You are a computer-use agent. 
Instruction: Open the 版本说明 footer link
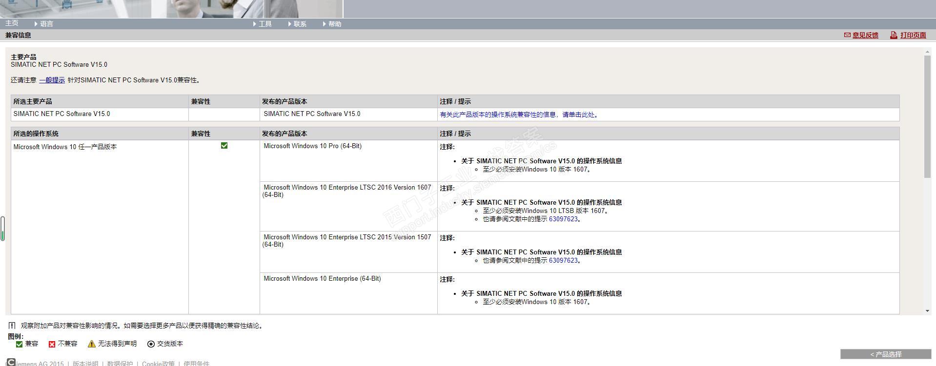pyautogui.click(x=85, y=364)
